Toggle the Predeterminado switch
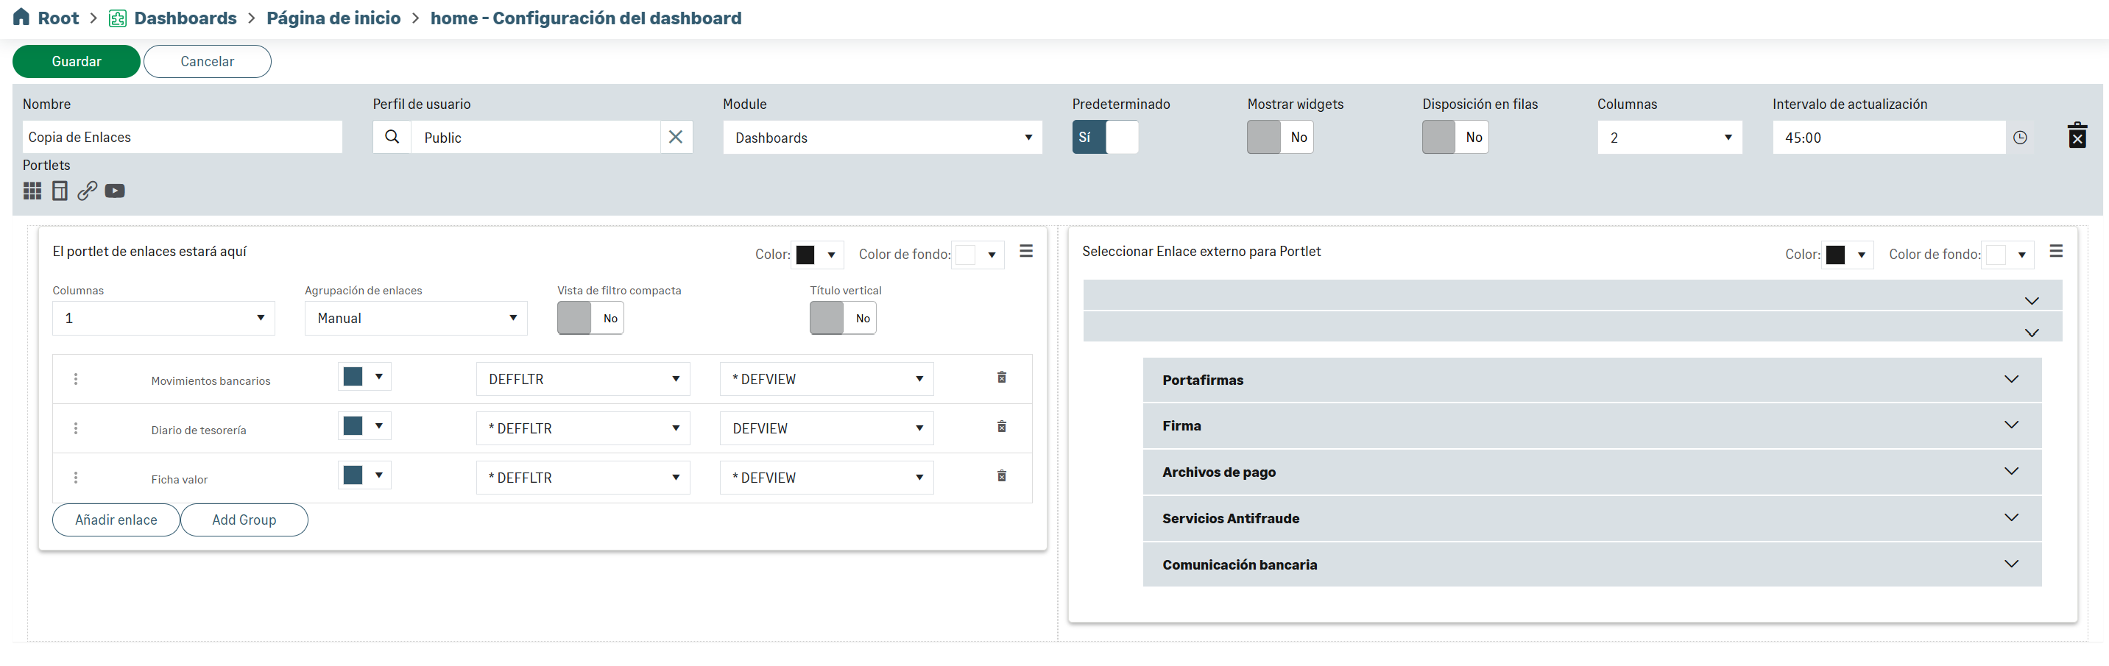The width and height of the screenshot is (2109, 666). click(1104, 137)
